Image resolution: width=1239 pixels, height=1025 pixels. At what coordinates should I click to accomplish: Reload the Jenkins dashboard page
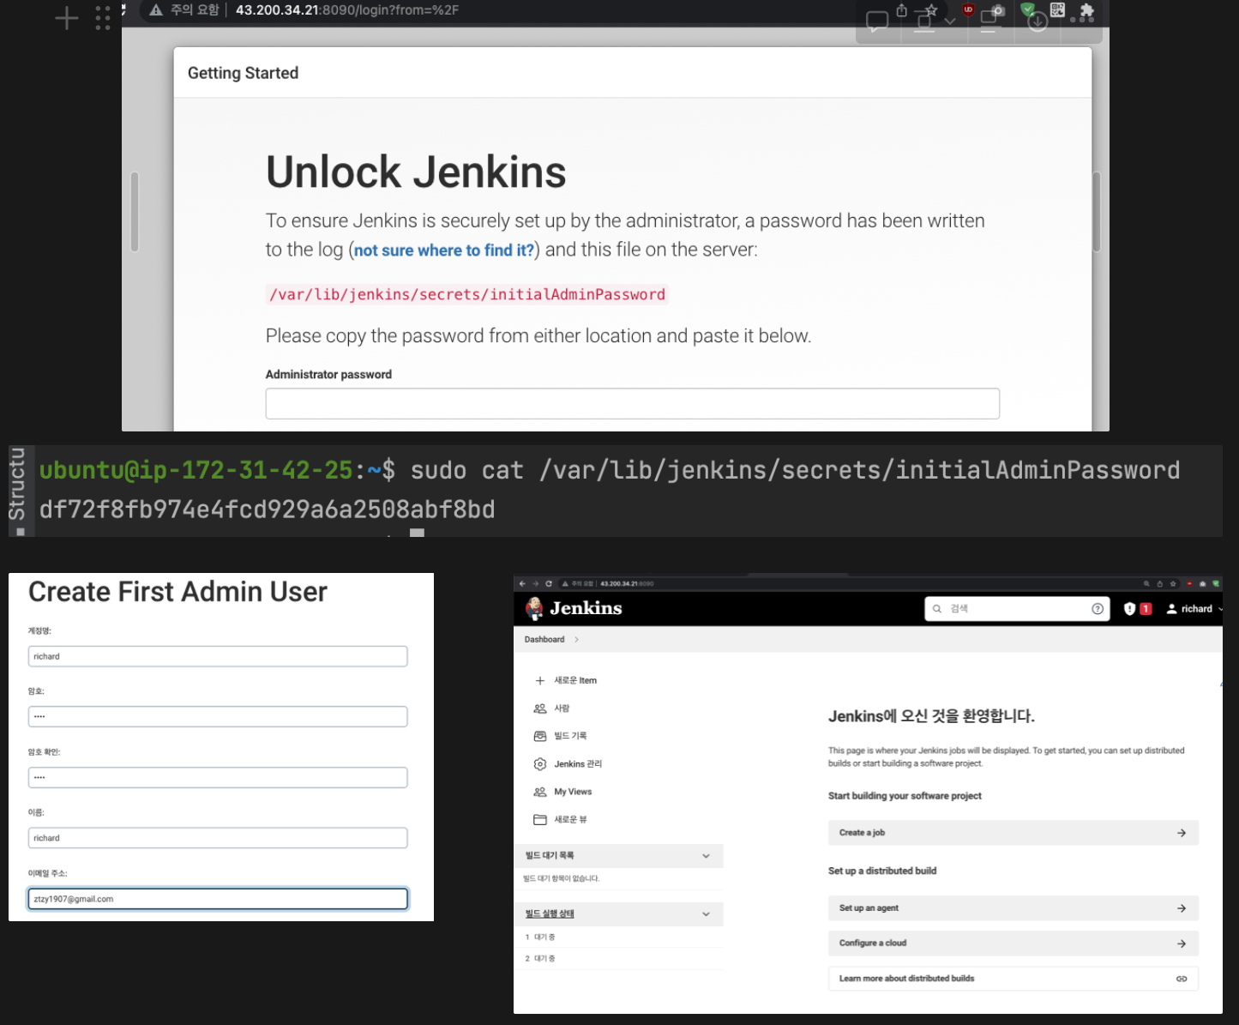click(x=549, y=583)
